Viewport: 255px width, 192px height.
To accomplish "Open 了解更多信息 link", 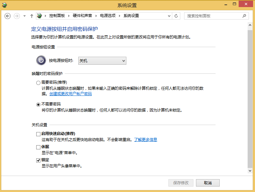I will pyautogui.click(x=146, y=140).
